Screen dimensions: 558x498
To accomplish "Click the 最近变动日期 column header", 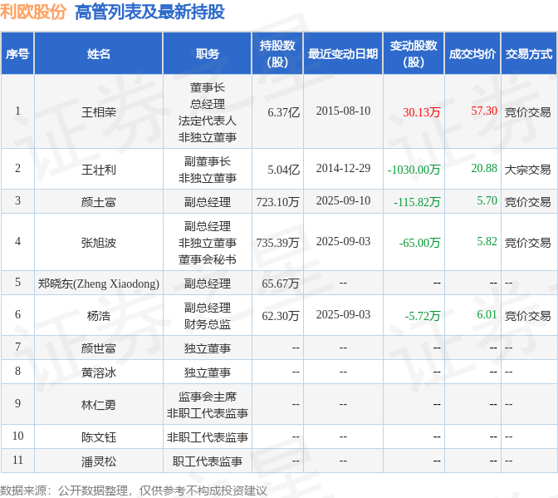I will [x=343, y=54].
